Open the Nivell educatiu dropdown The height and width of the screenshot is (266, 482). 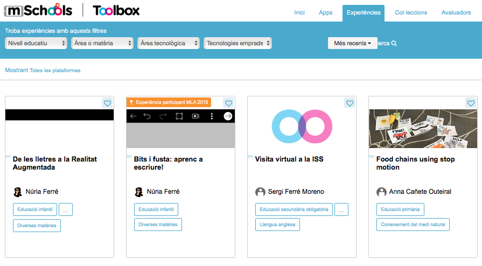click(36, 44)
